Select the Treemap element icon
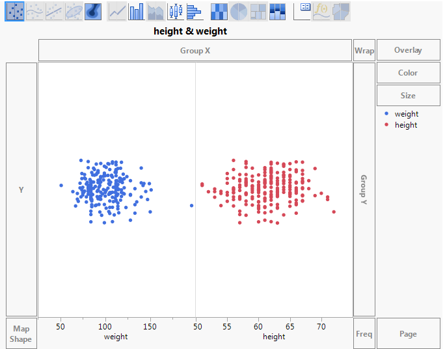 pyautogui.click(x=258, y=11)
